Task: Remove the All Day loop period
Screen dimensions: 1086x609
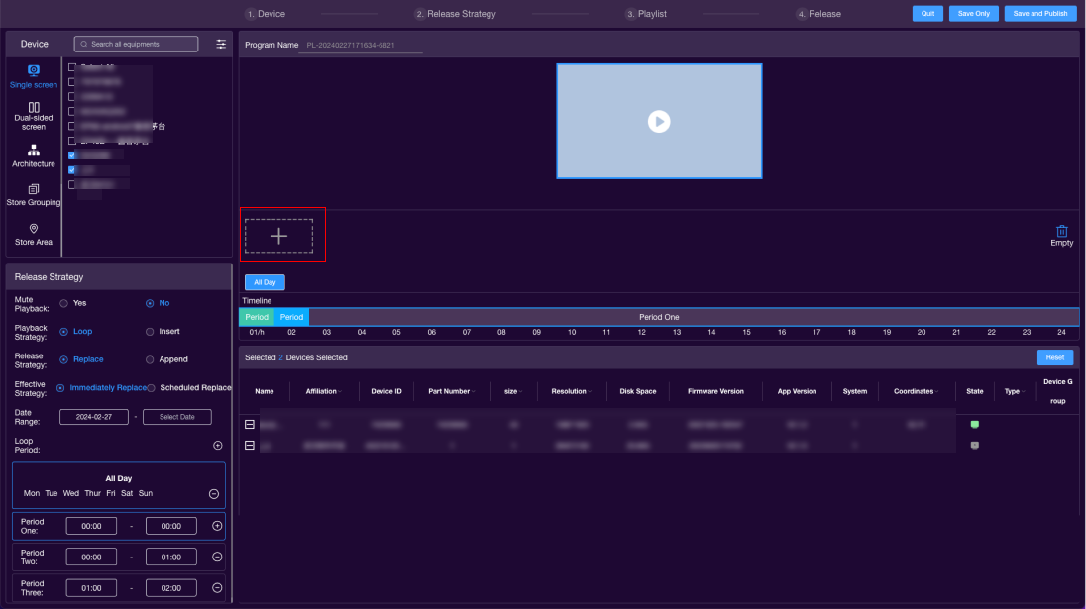Action: (x=214, y=494)
